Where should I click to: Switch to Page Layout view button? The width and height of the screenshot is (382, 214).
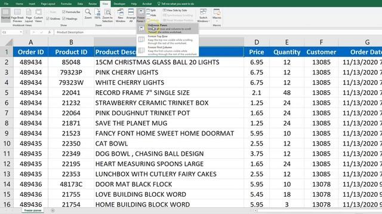point(29,15)
